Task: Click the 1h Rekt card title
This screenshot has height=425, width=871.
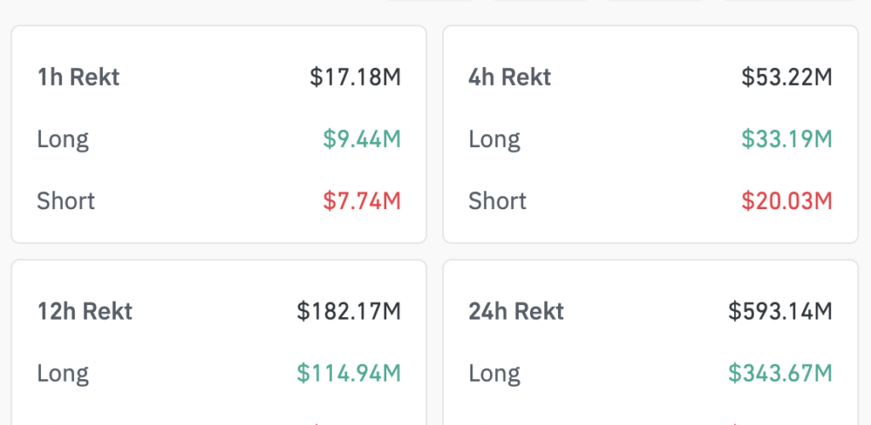Action: point(78,77)
